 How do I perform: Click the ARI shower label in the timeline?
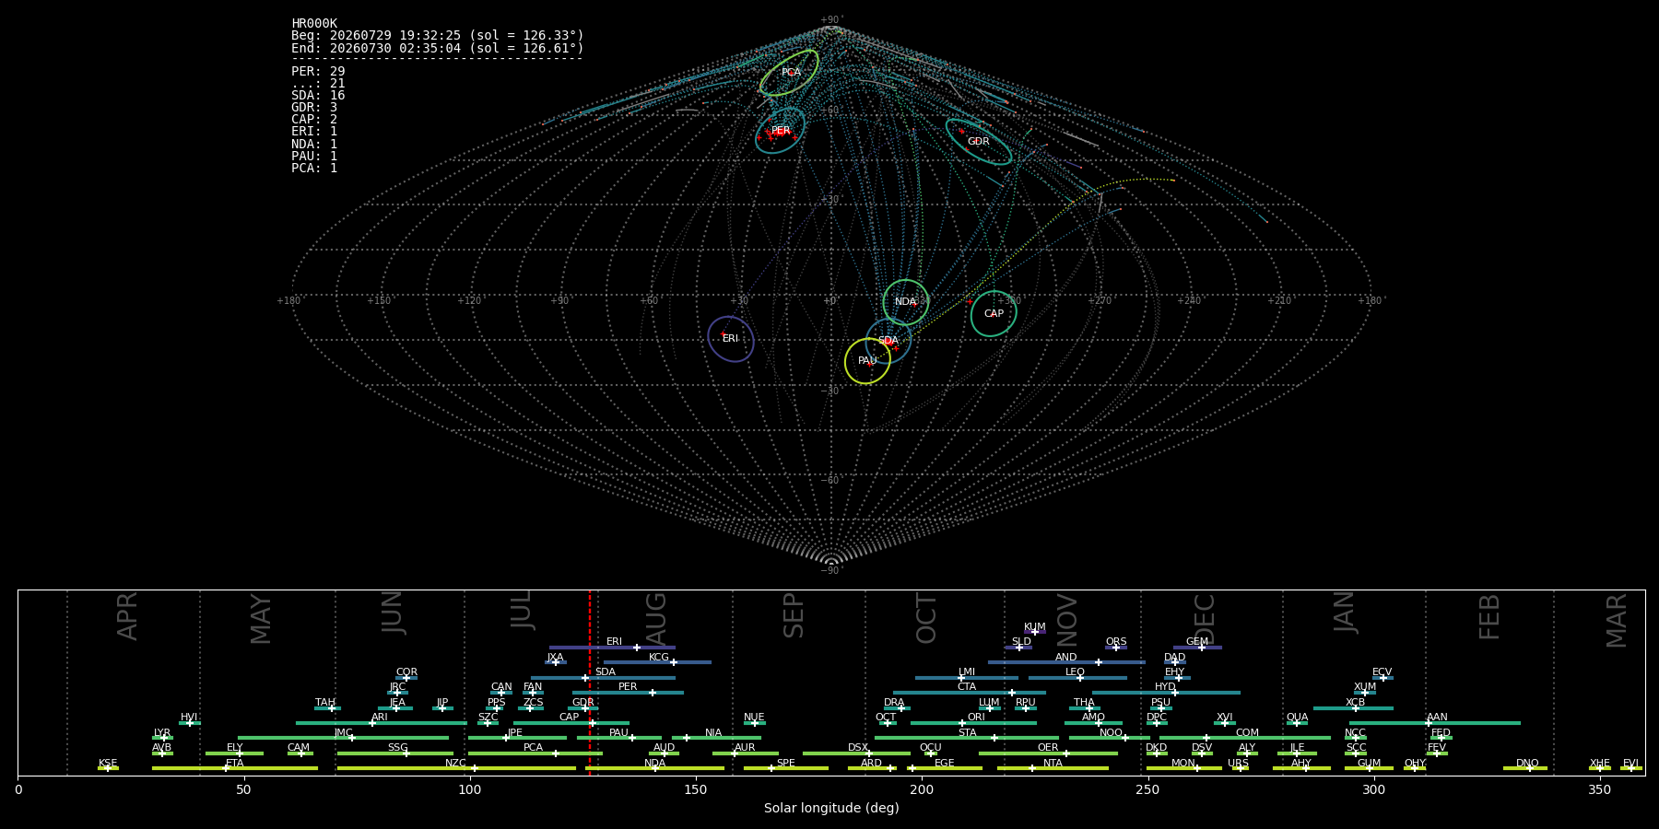[380, 718]
